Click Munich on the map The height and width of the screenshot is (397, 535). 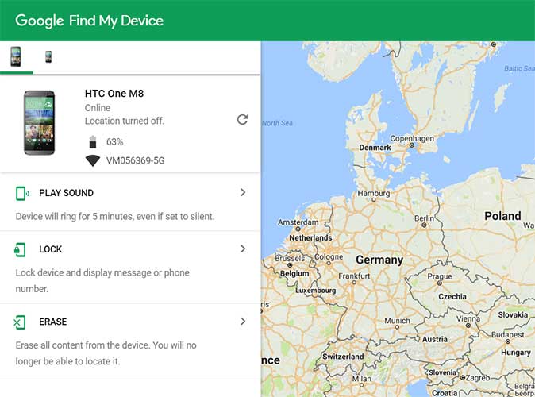pos(397,321)
